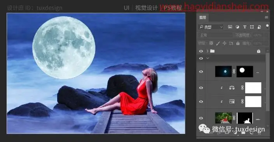The image size is (274, 142).
Task: Click the moon on the canvas
Action: (x=64, y=47)
